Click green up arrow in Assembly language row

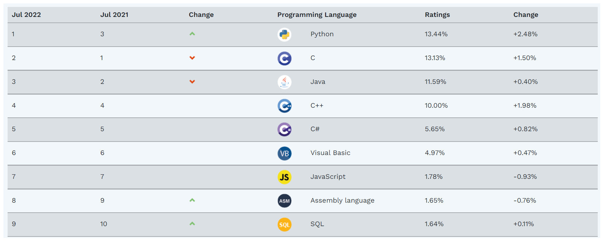[192, 200]
